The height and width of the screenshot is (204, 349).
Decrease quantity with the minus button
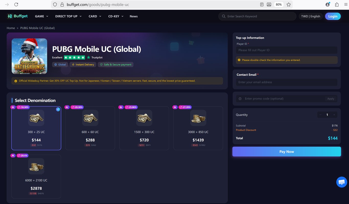point(320,115)
